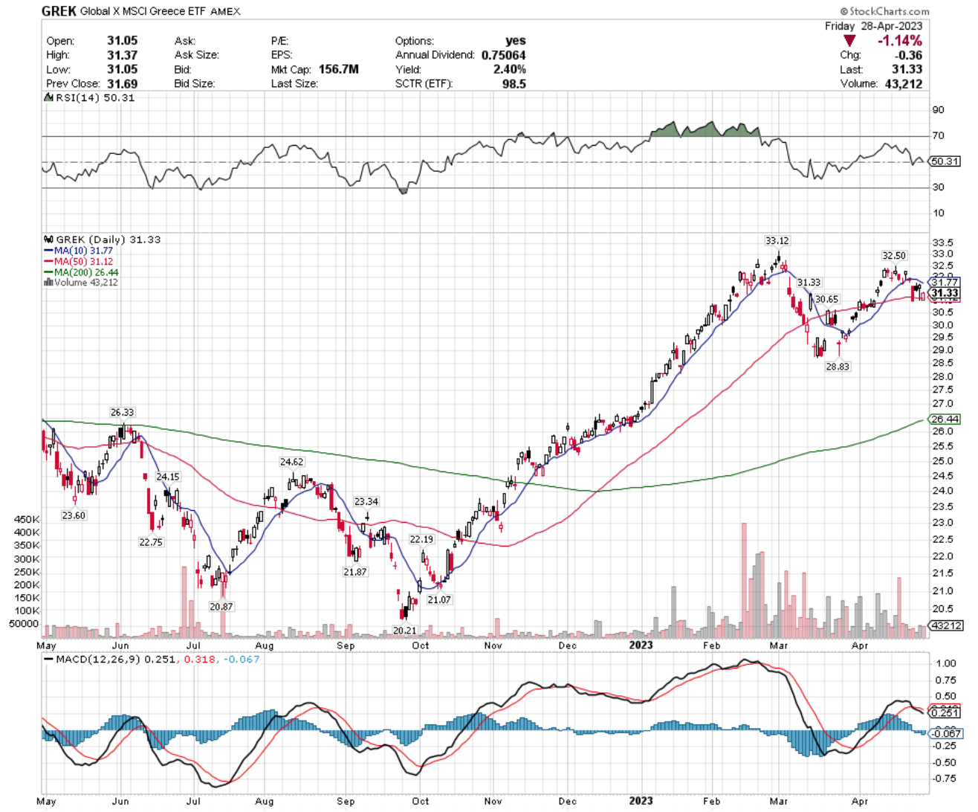The image size is (978, 812).
Task: Select the red down-arrow change indicator
Action: click(x=849, y=41)
